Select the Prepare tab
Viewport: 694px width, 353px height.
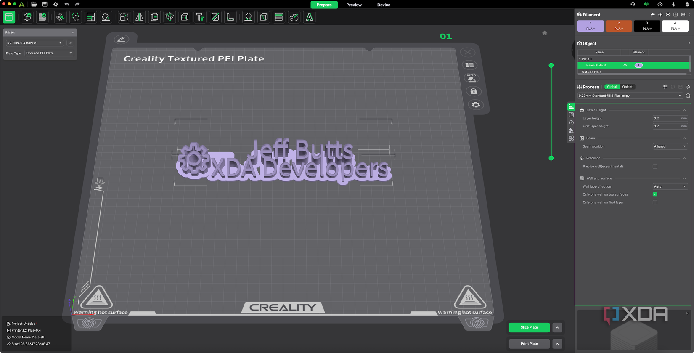coord(324,5)
